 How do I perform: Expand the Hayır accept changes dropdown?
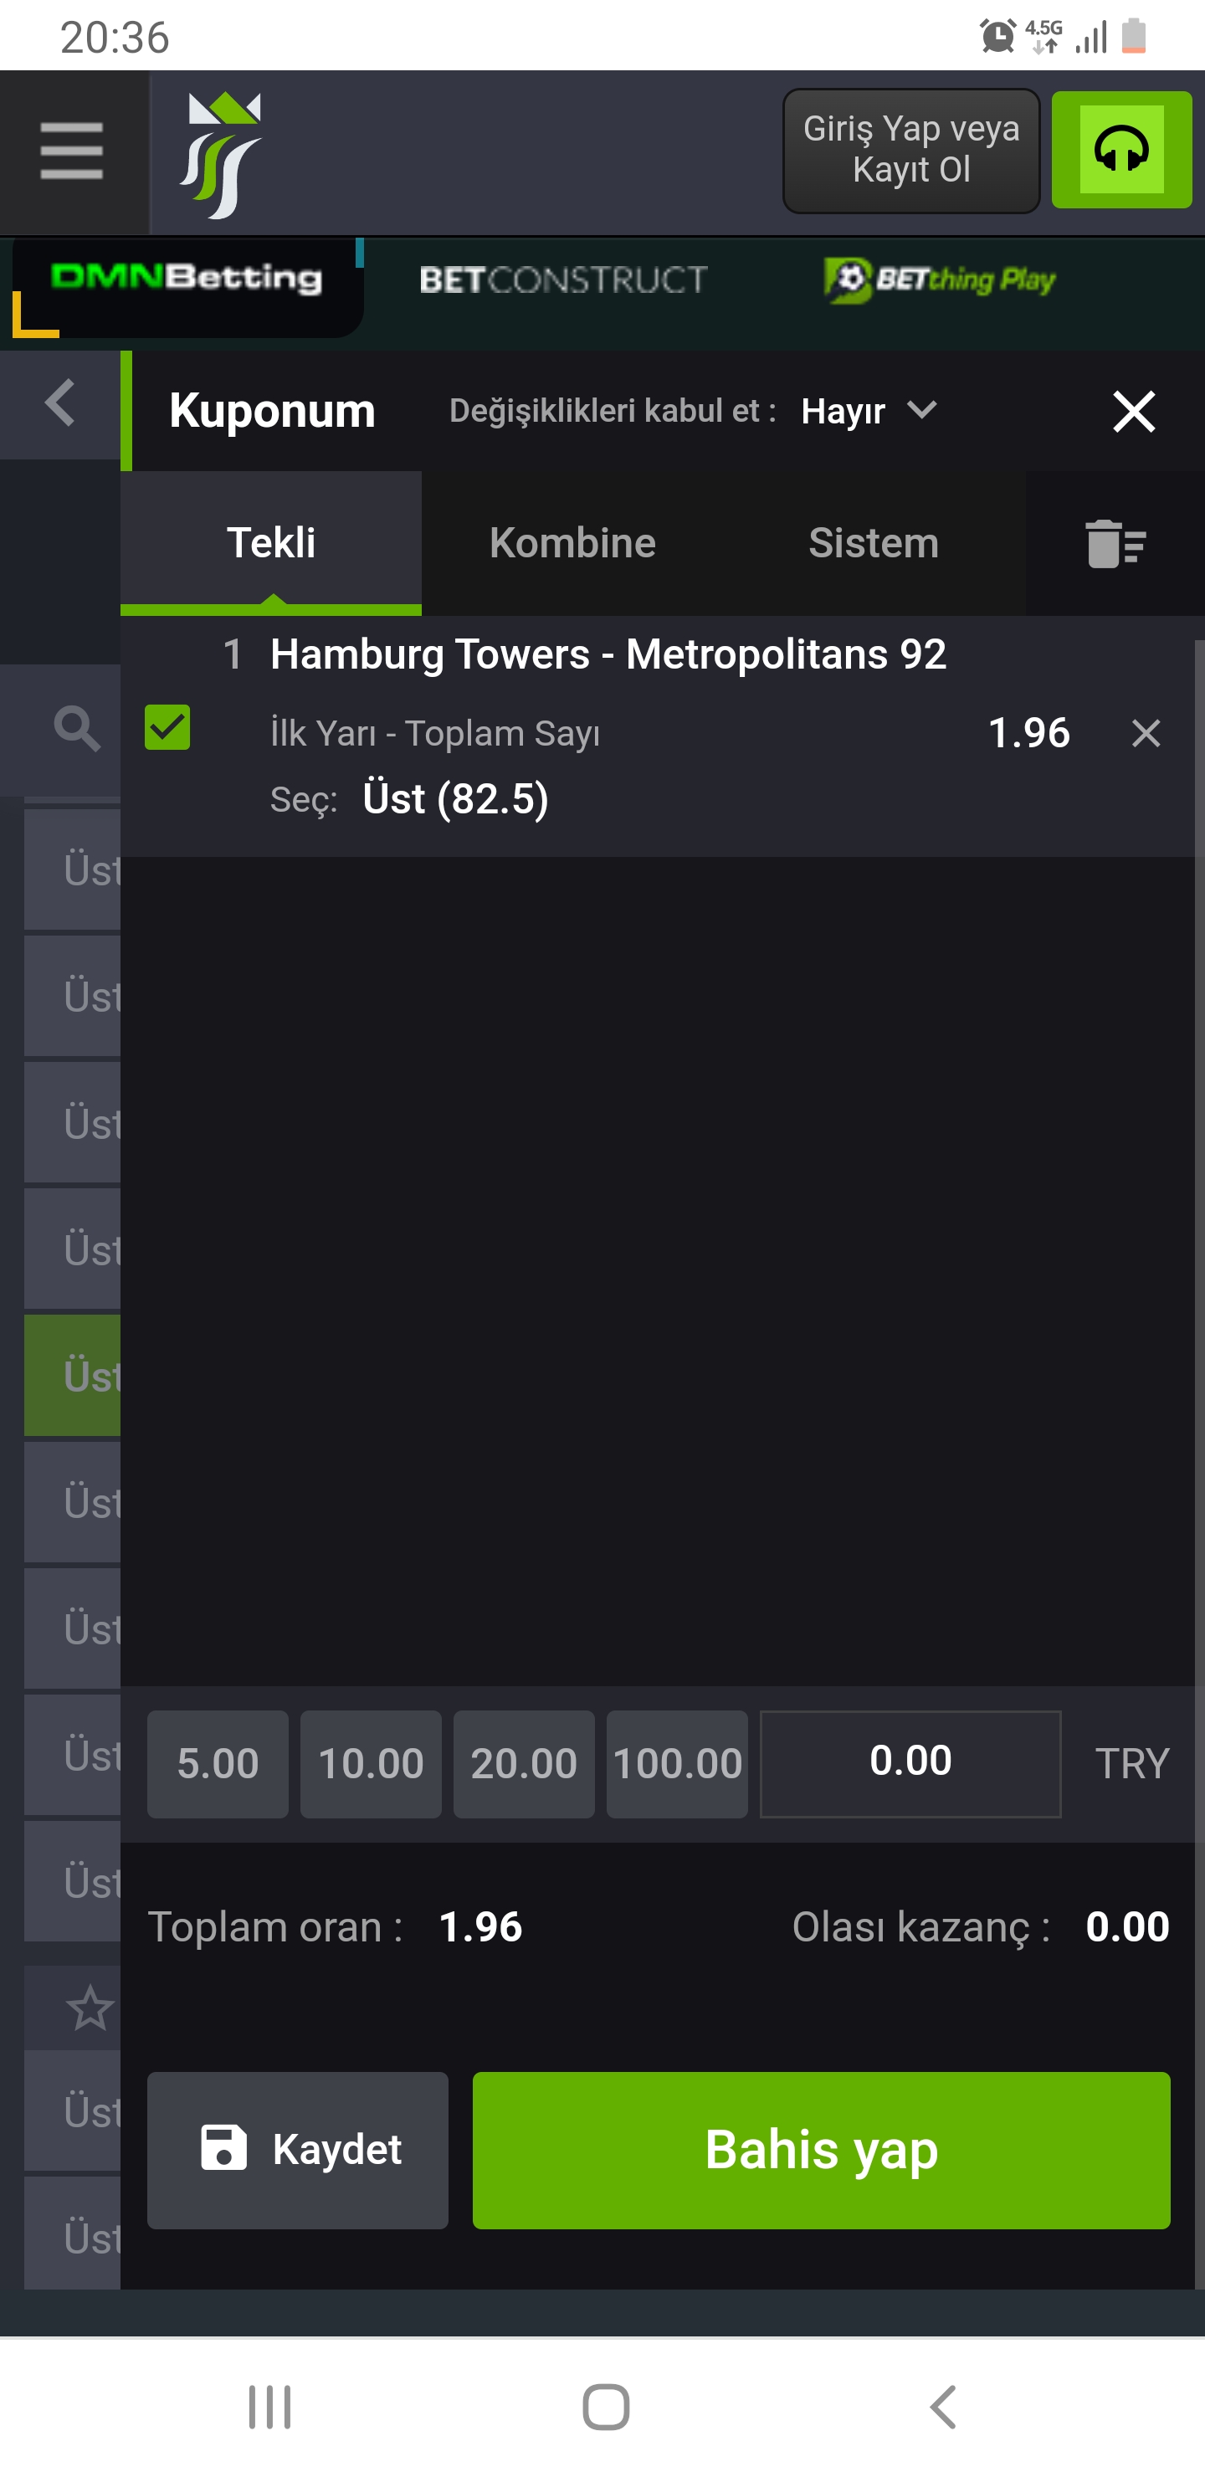[869, 412]
